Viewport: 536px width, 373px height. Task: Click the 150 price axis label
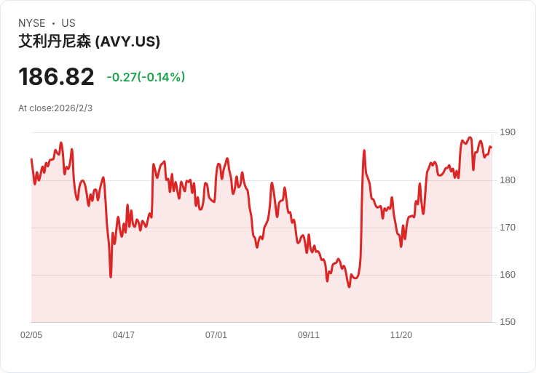click(x=508, y=322)
